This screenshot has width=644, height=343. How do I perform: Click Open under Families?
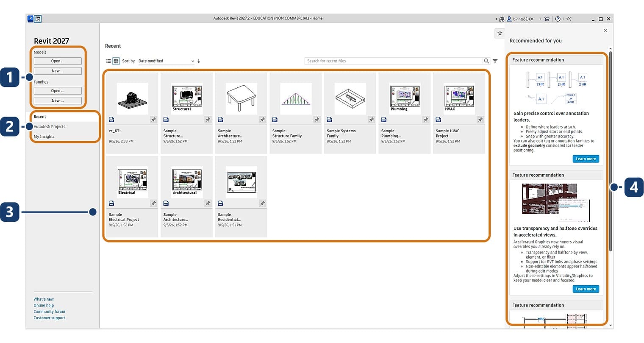click(x=58, y=91)
